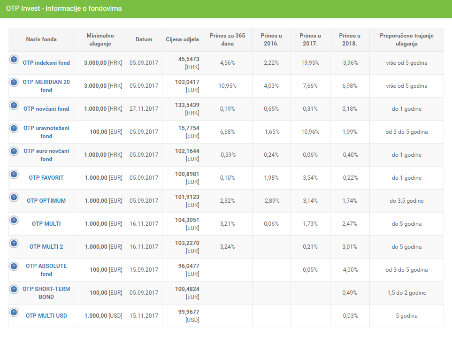The height and width of the screenshot is (351, 452).
Task: Expand the OTP uravnoteženi fond row
Action: pos(14,128)
